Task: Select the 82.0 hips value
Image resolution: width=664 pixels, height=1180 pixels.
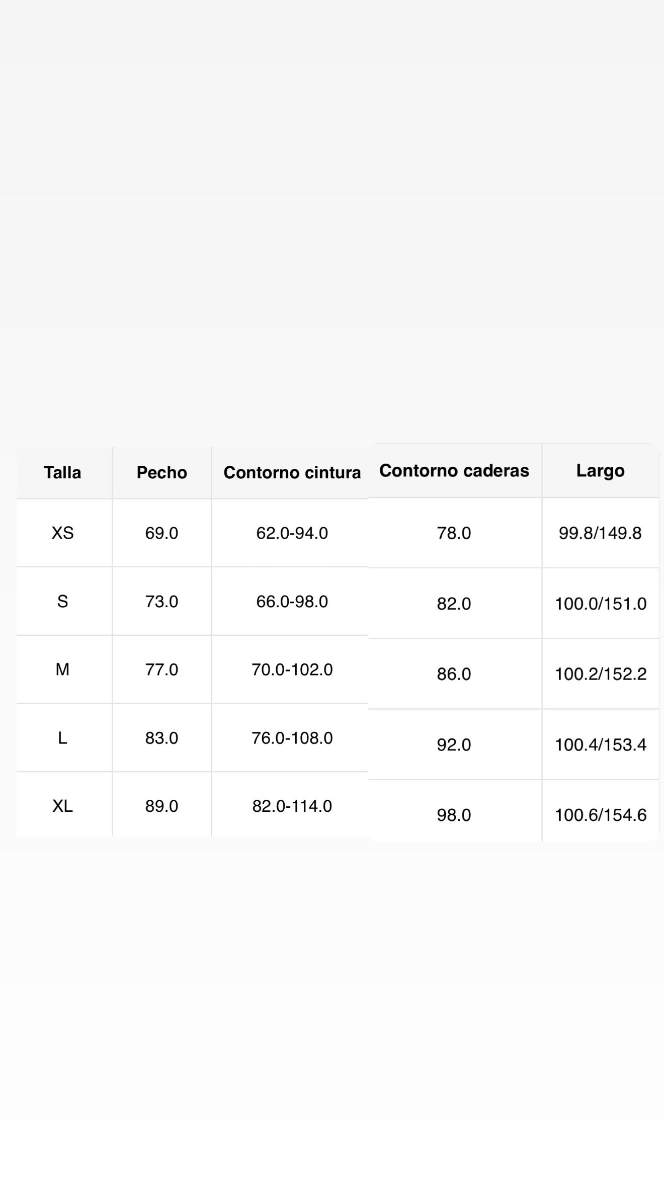Action: click(454, 604)
